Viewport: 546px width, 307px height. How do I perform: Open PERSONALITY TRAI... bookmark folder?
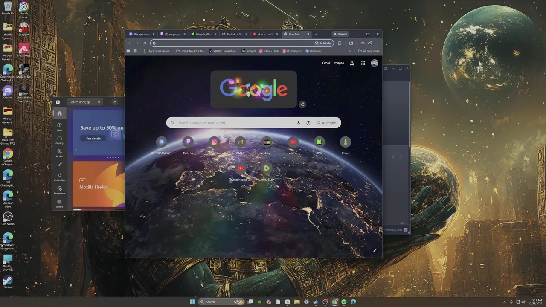tap(191, 51)
